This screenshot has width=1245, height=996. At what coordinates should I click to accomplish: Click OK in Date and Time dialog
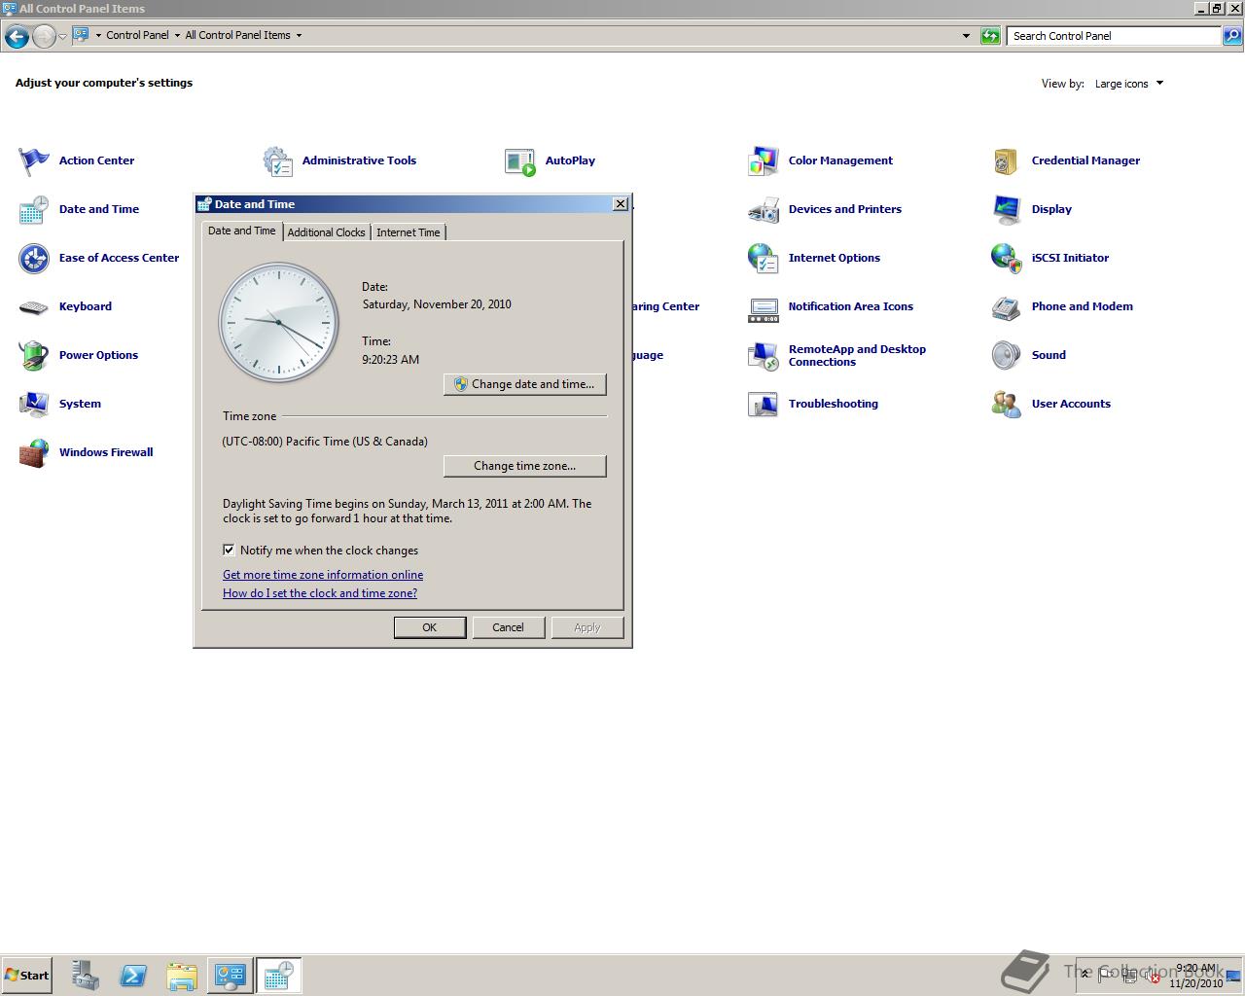430,627
